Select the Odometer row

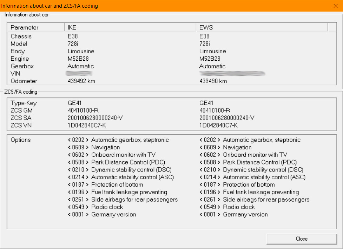(x=24, y=81)
